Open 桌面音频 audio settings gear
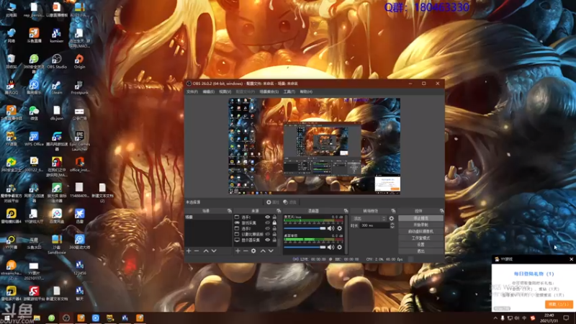Screen dimensions: 576x324 click(x=339, y=247)
